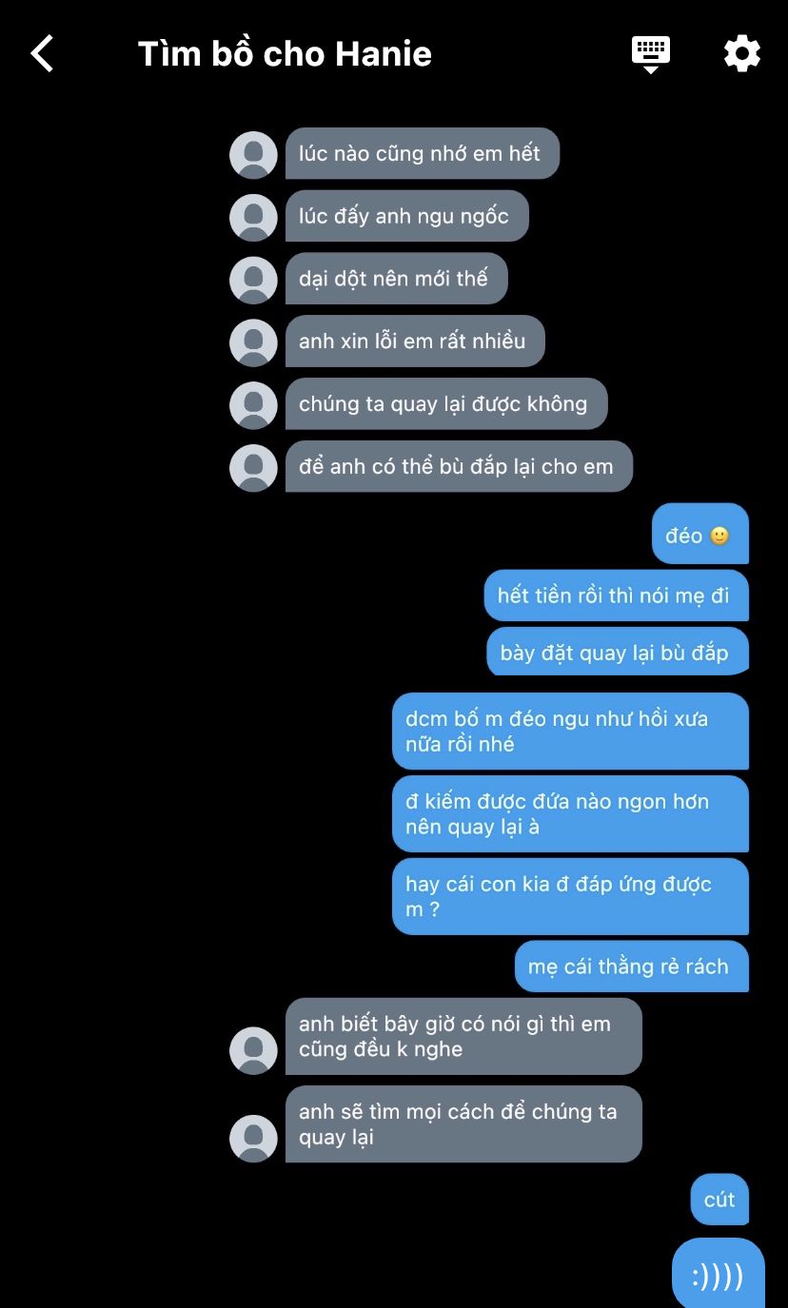Image resolution: width=788 pixels, height=1308 pixels.
Task: Select message 'dcm bố m đéo ngu như hồi xưa'
Action: click(571, 731)
